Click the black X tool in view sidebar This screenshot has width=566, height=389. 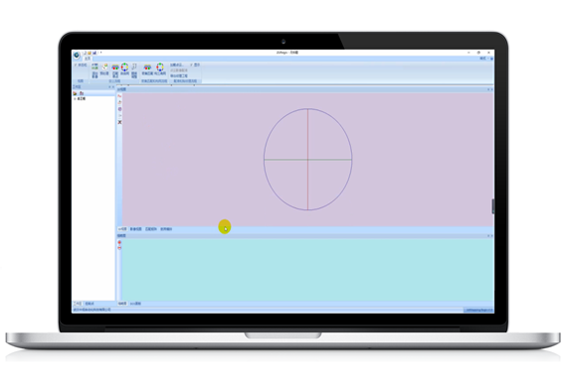point(119,122)
